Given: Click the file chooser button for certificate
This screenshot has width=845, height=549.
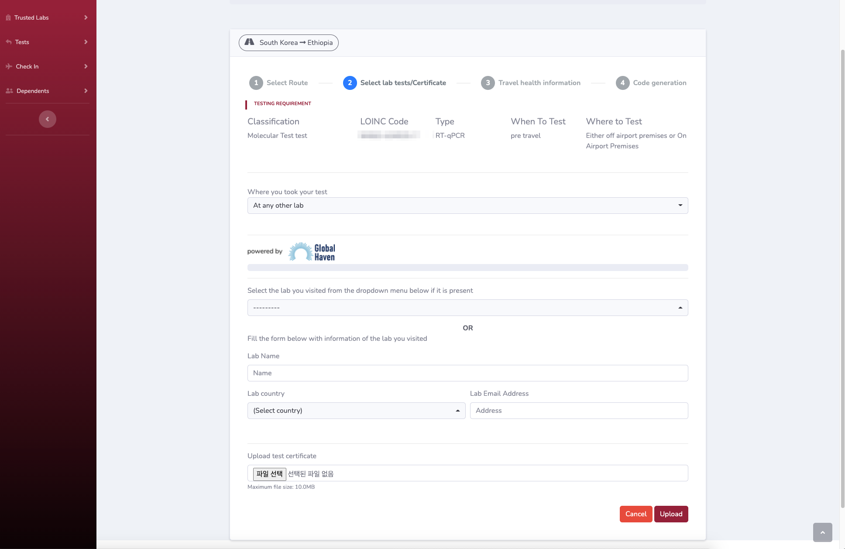Looking at the screenshot, I should point(269,474).
